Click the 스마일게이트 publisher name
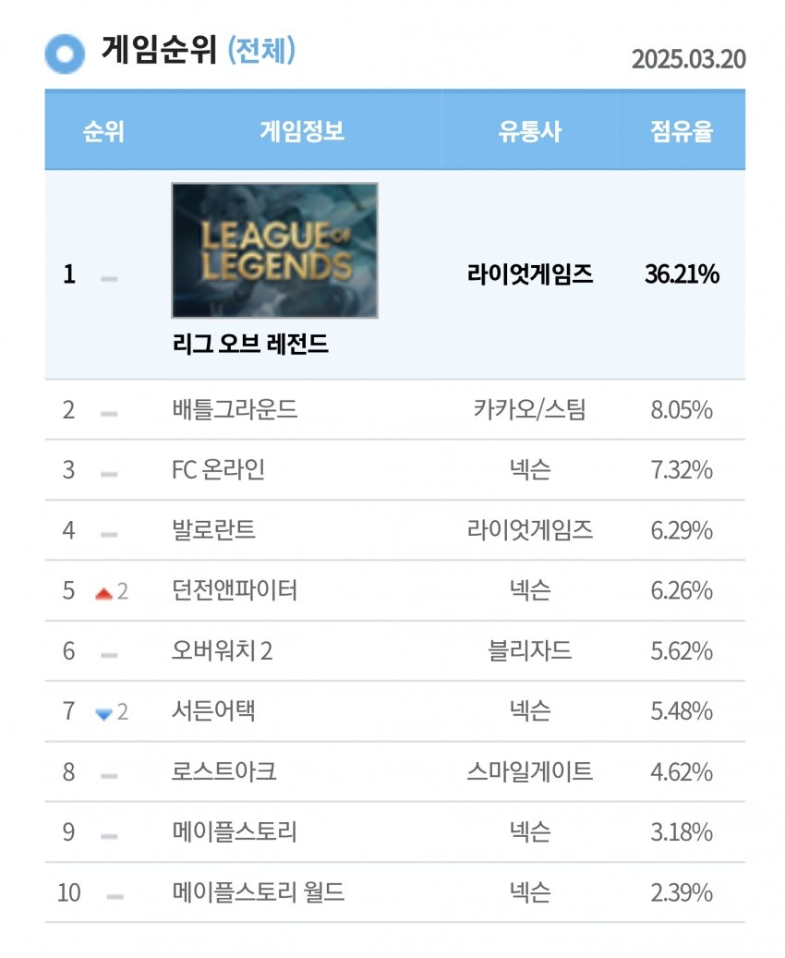The width and height of the screenshot is (785, 958). coord(529,772)
